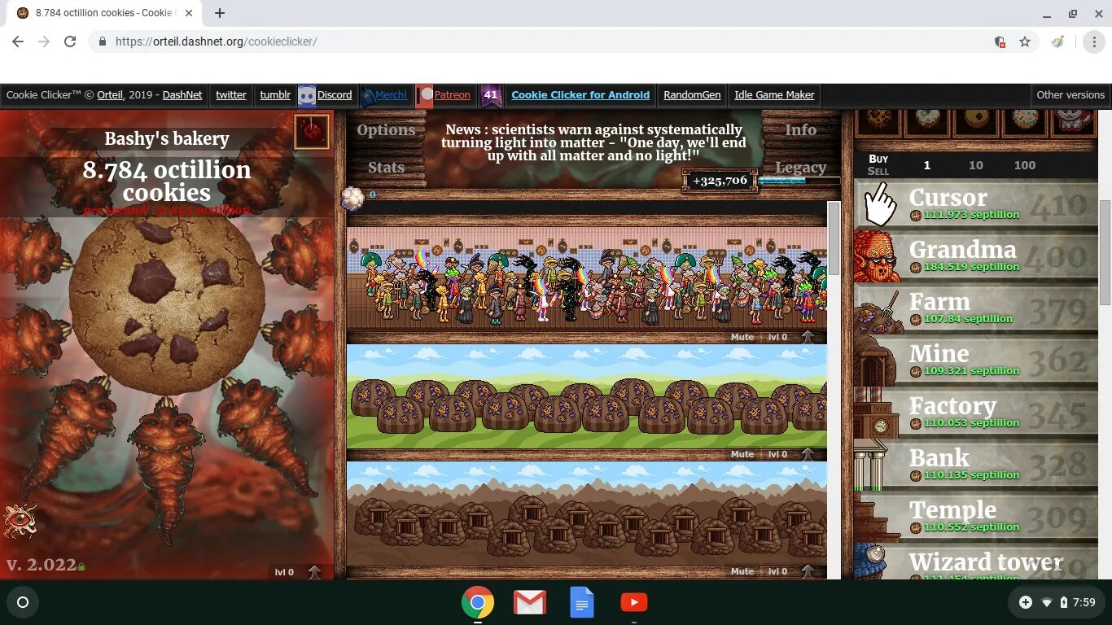This screenshot has width=1112, height=625.
Task: Set purchase amount to 1
Action: (926, 165)
